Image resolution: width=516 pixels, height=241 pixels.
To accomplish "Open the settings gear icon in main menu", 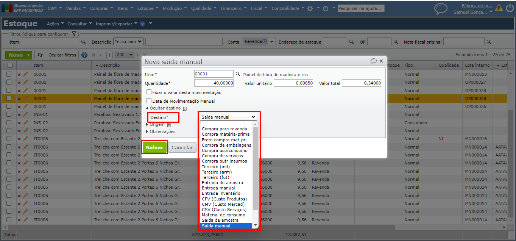I will point(310,8).
